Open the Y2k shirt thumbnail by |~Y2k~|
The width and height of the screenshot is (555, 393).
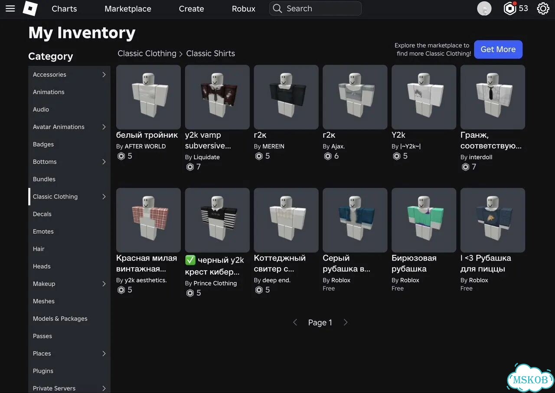pyautogui.click(x=424, y=97)
